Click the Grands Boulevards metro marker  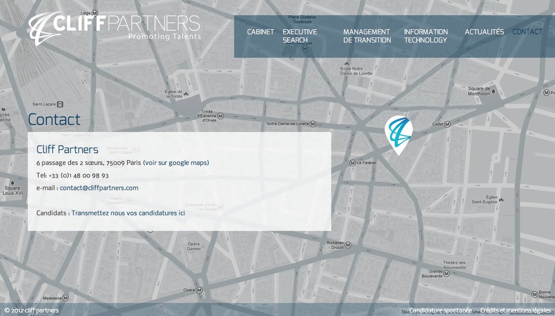coord(447,273)
